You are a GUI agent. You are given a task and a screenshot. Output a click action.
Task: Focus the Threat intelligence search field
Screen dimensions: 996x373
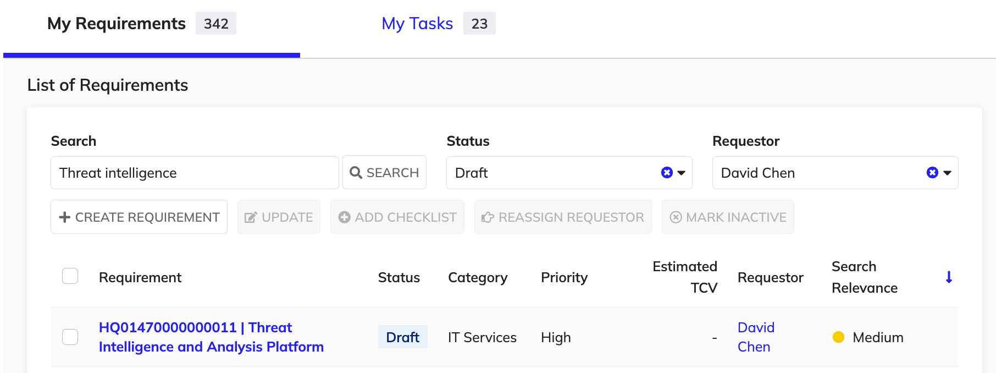tap(195, 173)
